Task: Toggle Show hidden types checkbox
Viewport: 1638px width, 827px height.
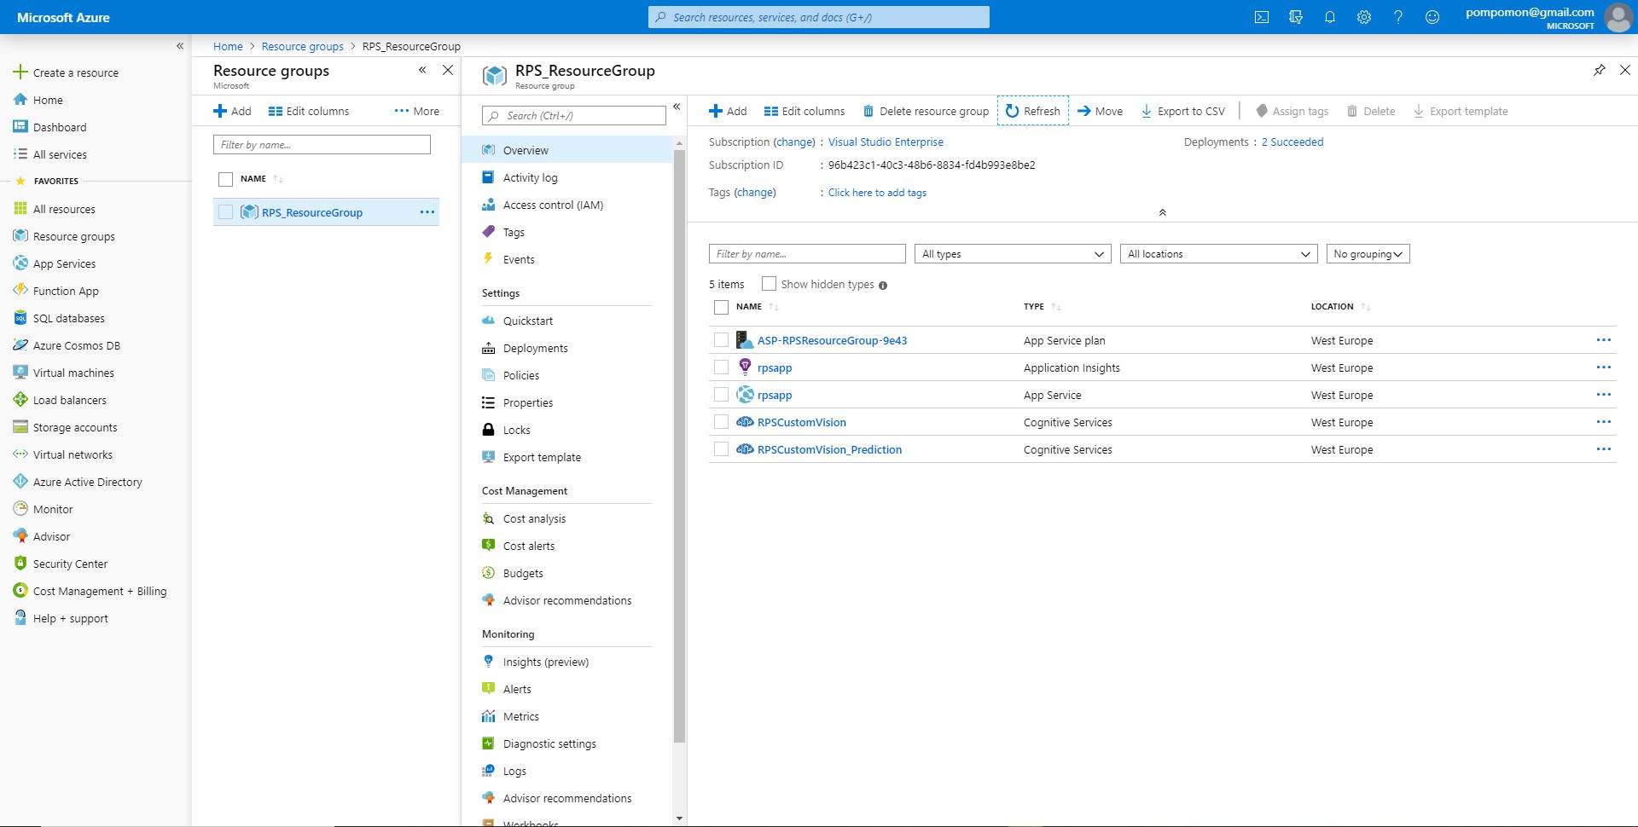Action: tap(769, 284)
